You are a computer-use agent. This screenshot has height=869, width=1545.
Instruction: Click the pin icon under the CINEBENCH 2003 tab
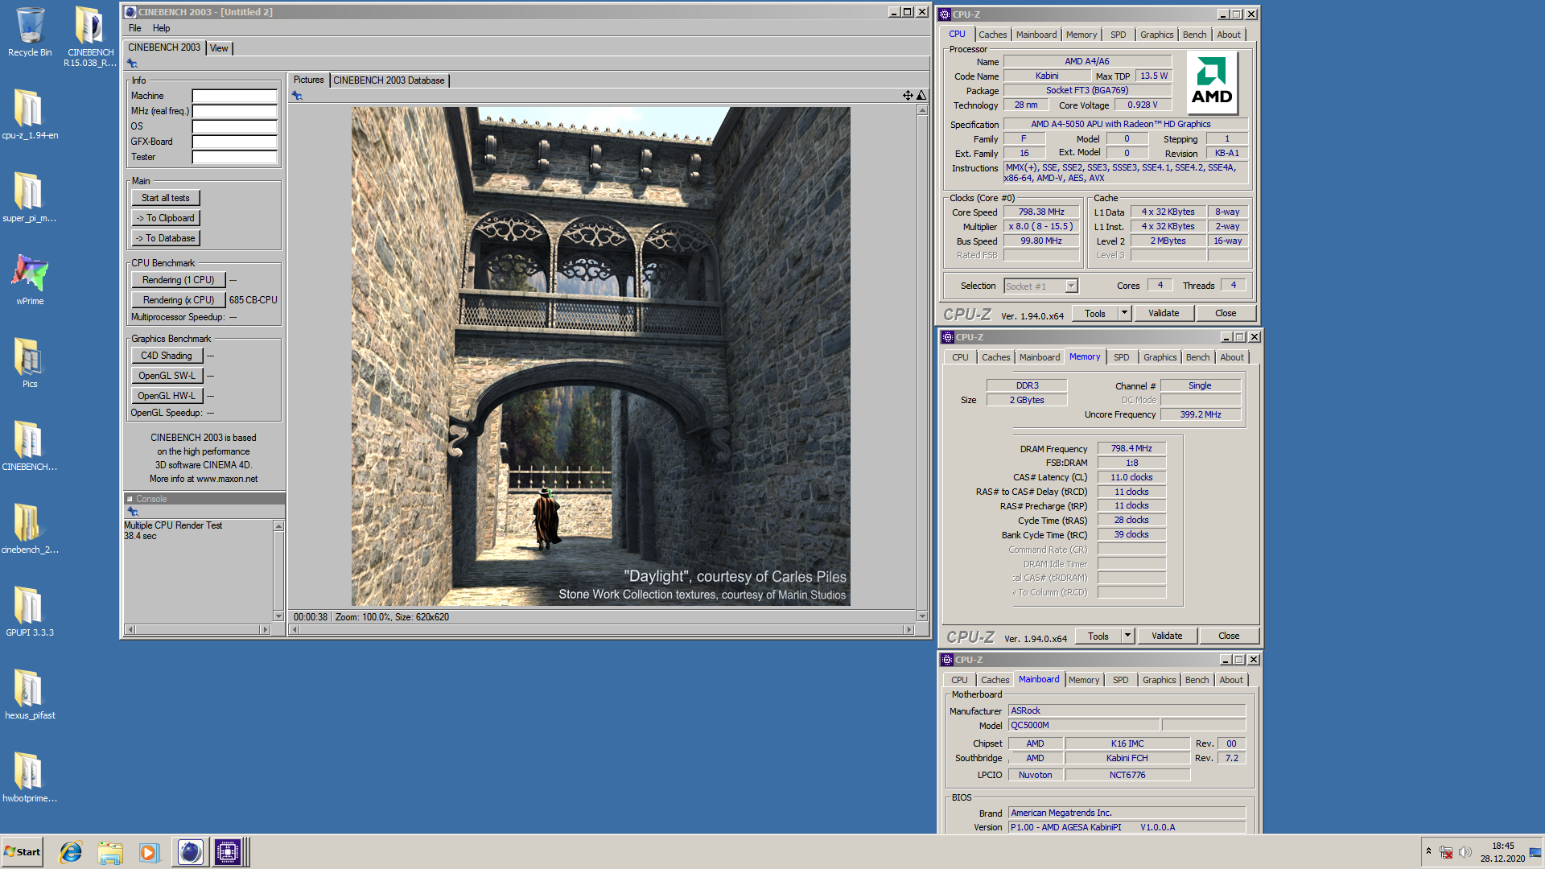(x=132, y=64)
